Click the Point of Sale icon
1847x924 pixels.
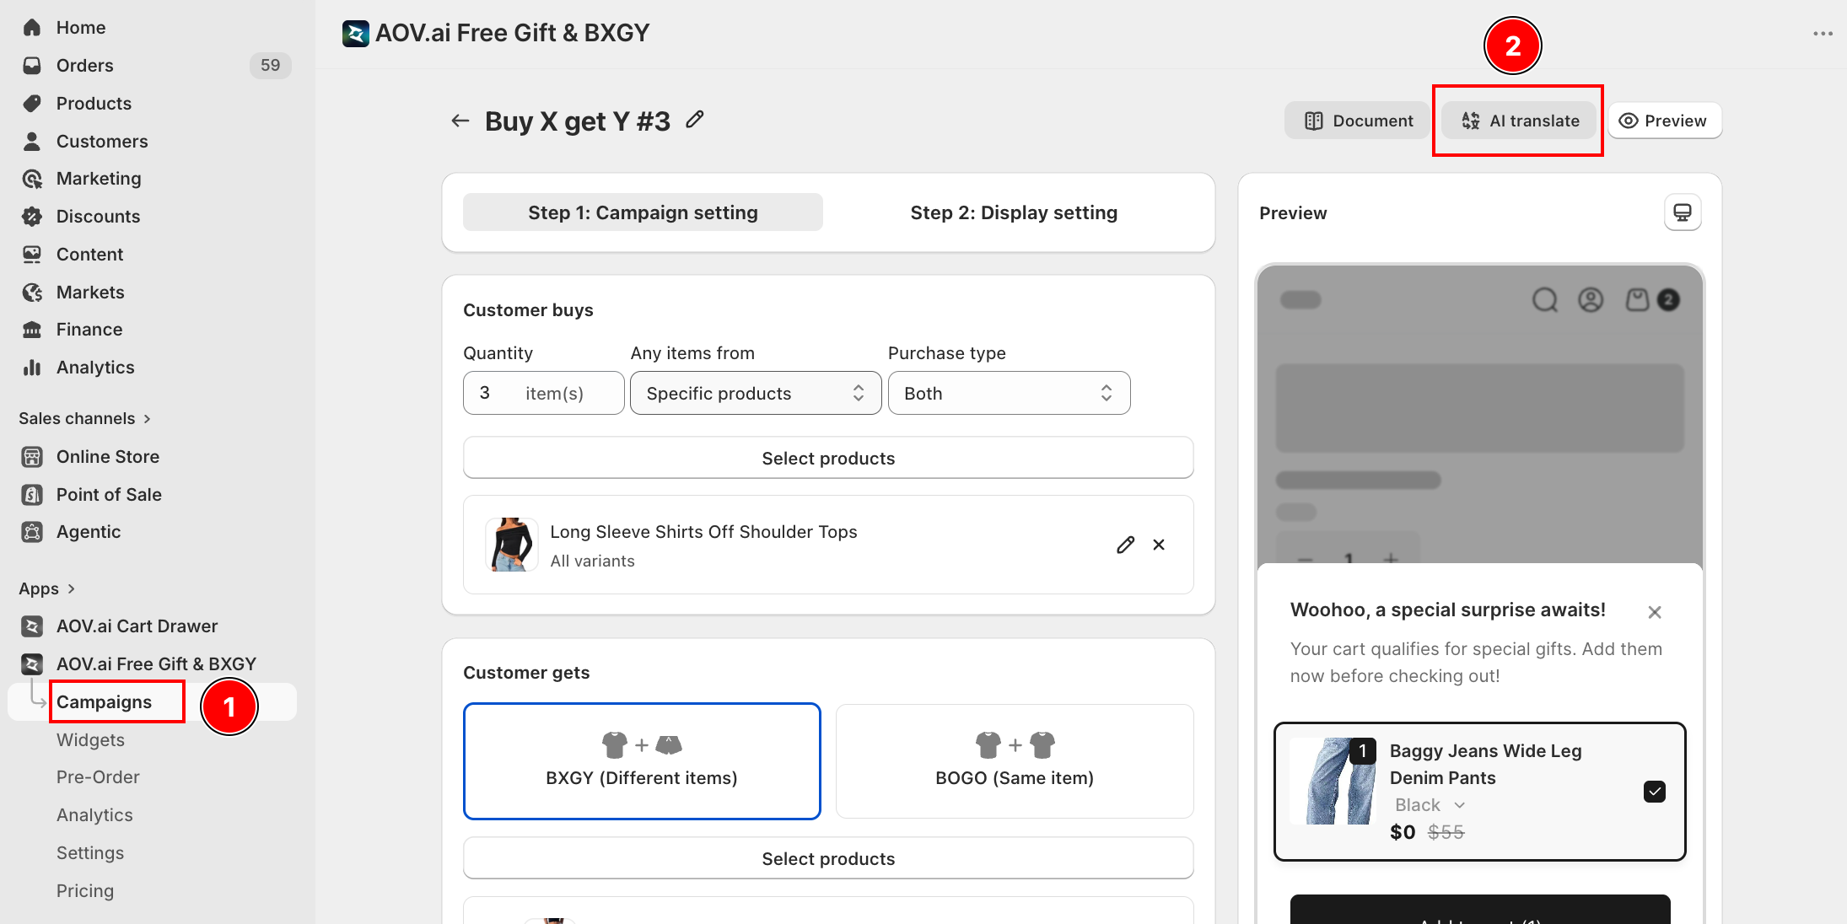coord(32,494)
